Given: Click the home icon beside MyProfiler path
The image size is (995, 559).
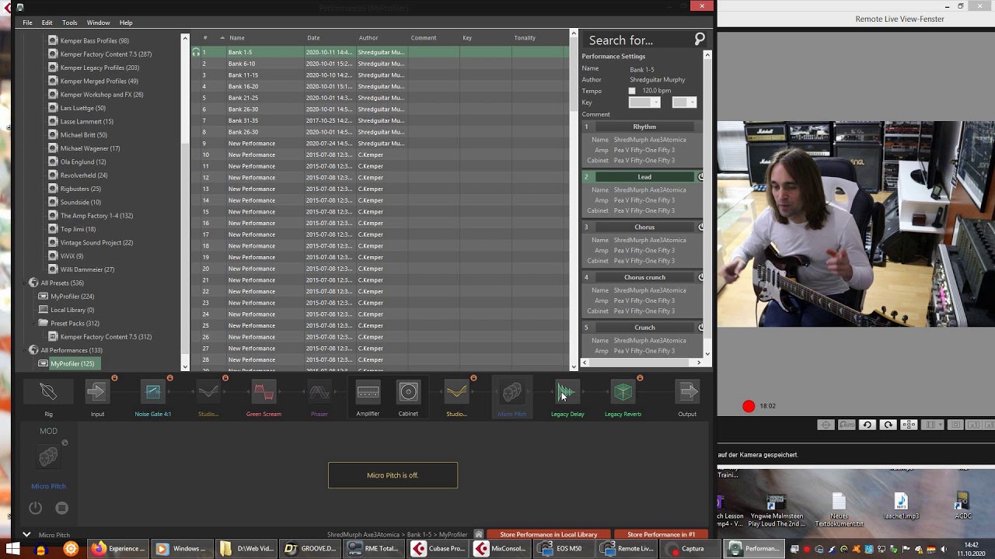Looking at the screenshot, I should (x=479, y=534).
